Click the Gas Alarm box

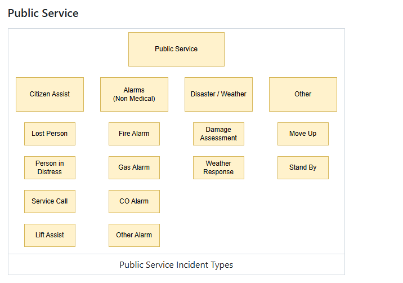[134, 167]
